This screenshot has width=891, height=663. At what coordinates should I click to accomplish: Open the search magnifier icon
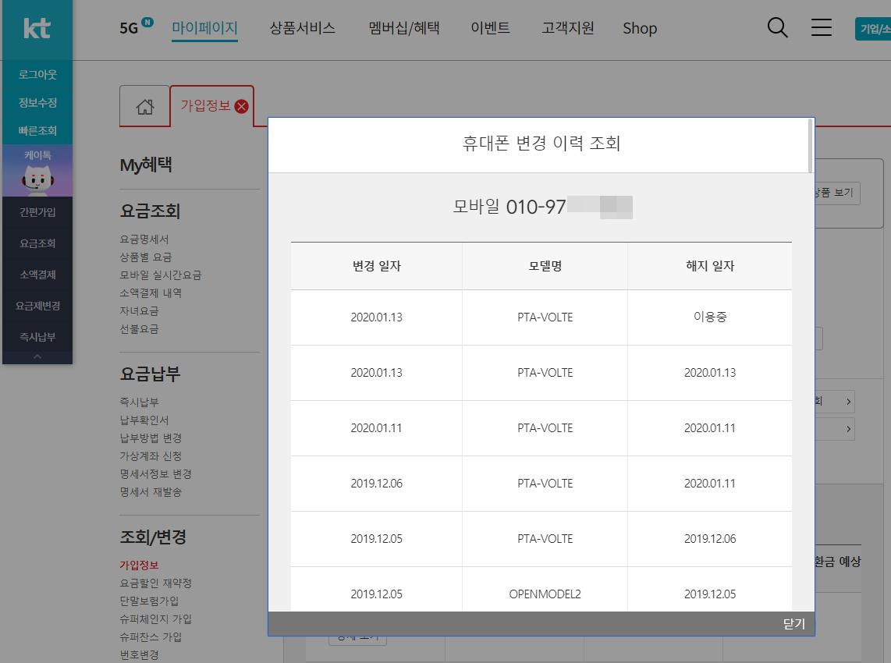pyautogui.click(x=777, y=27)
